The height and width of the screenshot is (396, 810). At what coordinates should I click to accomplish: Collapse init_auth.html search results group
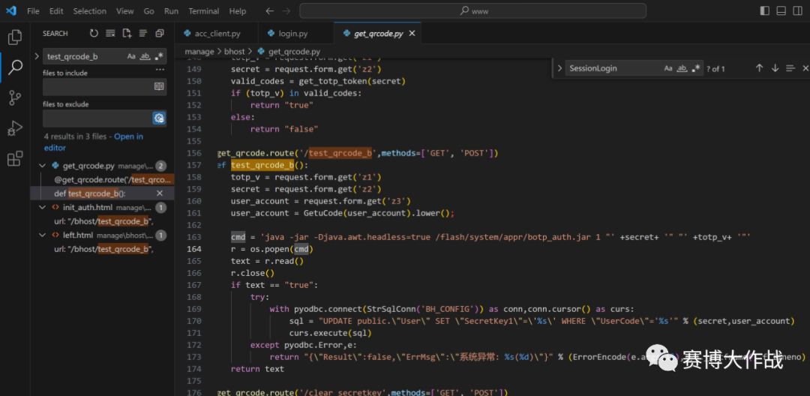click(x=43, y=207)
